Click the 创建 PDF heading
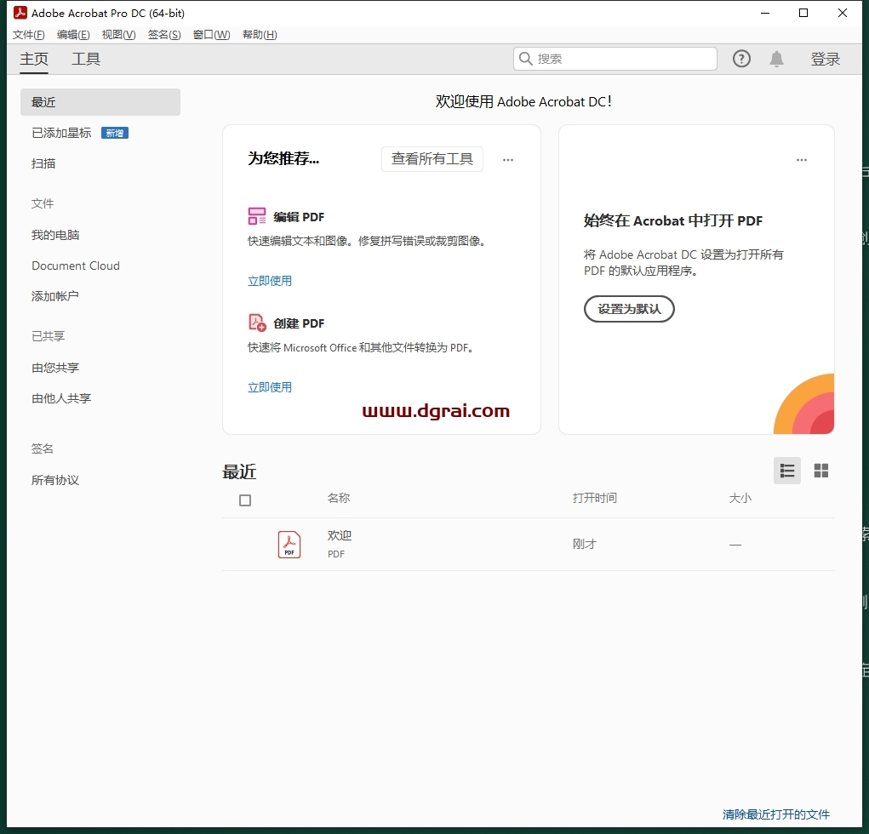Viewport: 869px width, 834px height. 299,323
